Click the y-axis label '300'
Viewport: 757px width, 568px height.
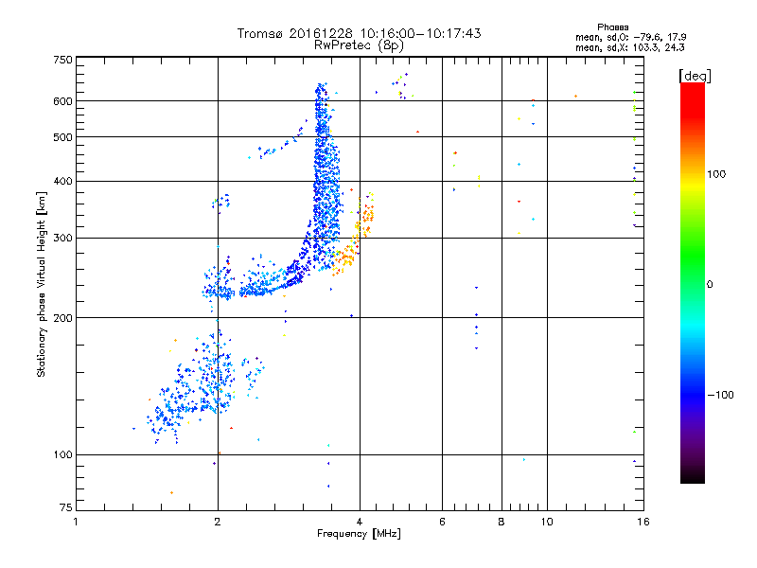[x=62, y=238]
